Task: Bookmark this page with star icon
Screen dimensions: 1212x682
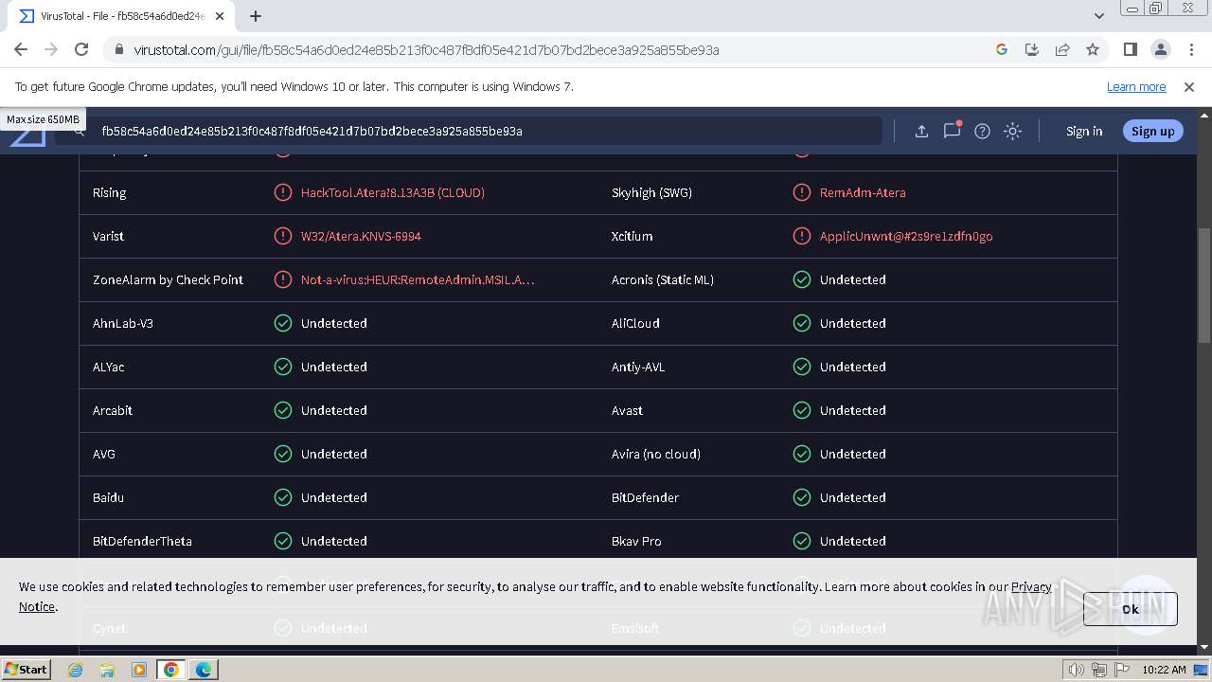Action: click(x=1093, y=49)
